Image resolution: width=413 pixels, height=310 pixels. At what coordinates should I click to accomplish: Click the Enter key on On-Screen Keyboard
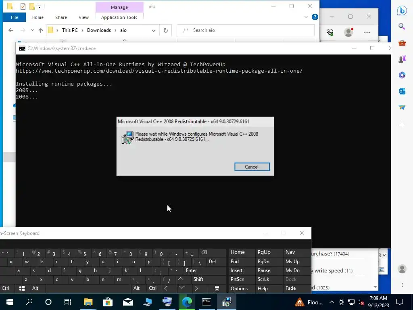192,270
